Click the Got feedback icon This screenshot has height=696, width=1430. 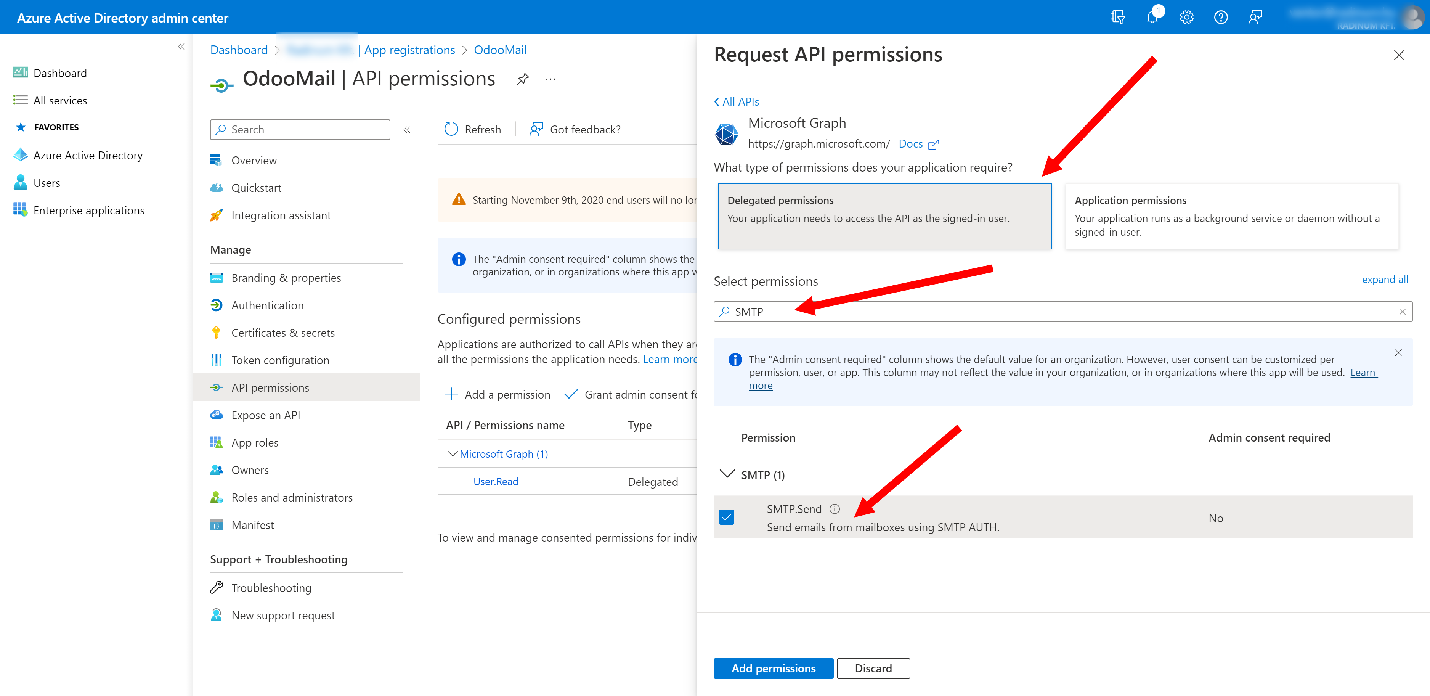coord(536,129)
